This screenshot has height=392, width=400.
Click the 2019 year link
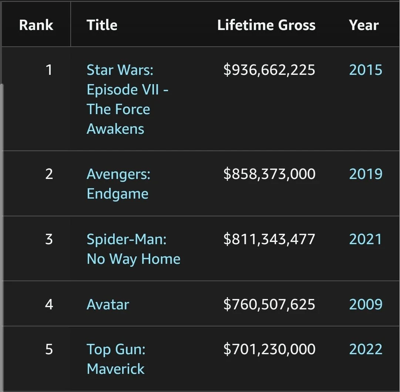click(x=365, y=174)
